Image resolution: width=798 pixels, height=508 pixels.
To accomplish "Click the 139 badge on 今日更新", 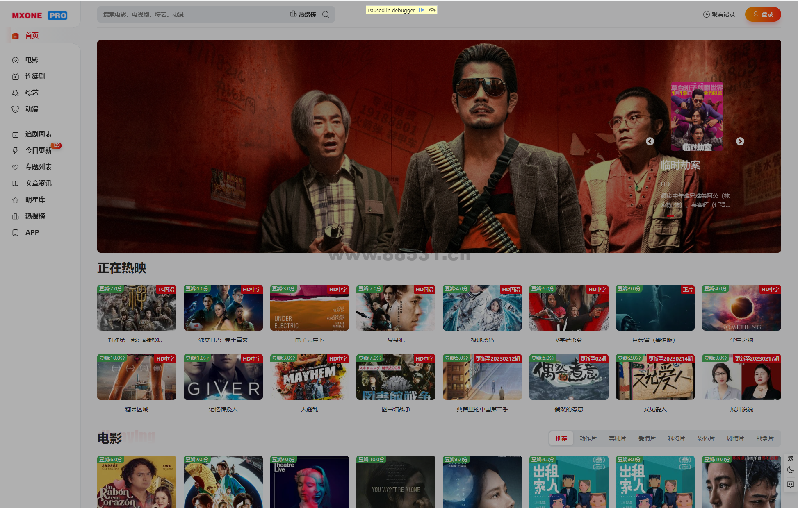I will click(x=56, y=145).
